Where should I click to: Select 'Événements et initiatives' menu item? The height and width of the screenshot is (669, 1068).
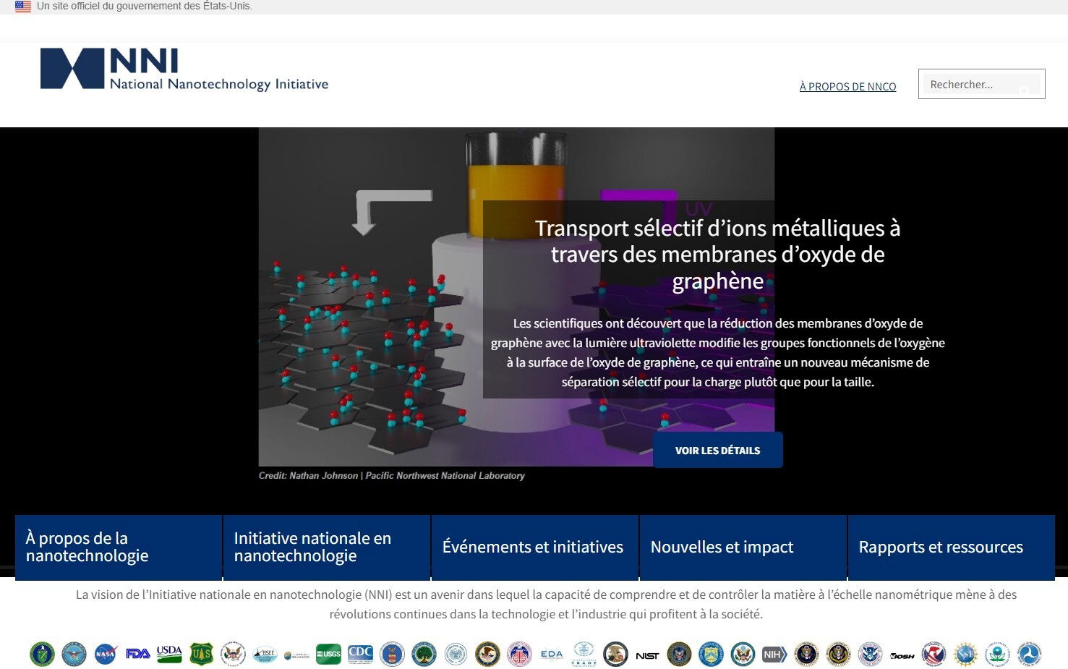(534, 547)
